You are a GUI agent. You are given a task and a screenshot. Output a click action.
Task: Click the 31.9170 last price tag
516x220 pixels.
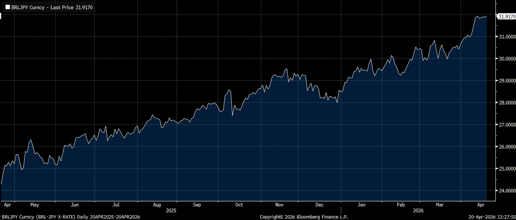pos(507,16)
